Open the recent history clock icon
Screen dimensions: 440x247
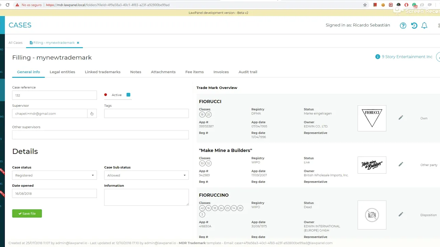(414, 25)
